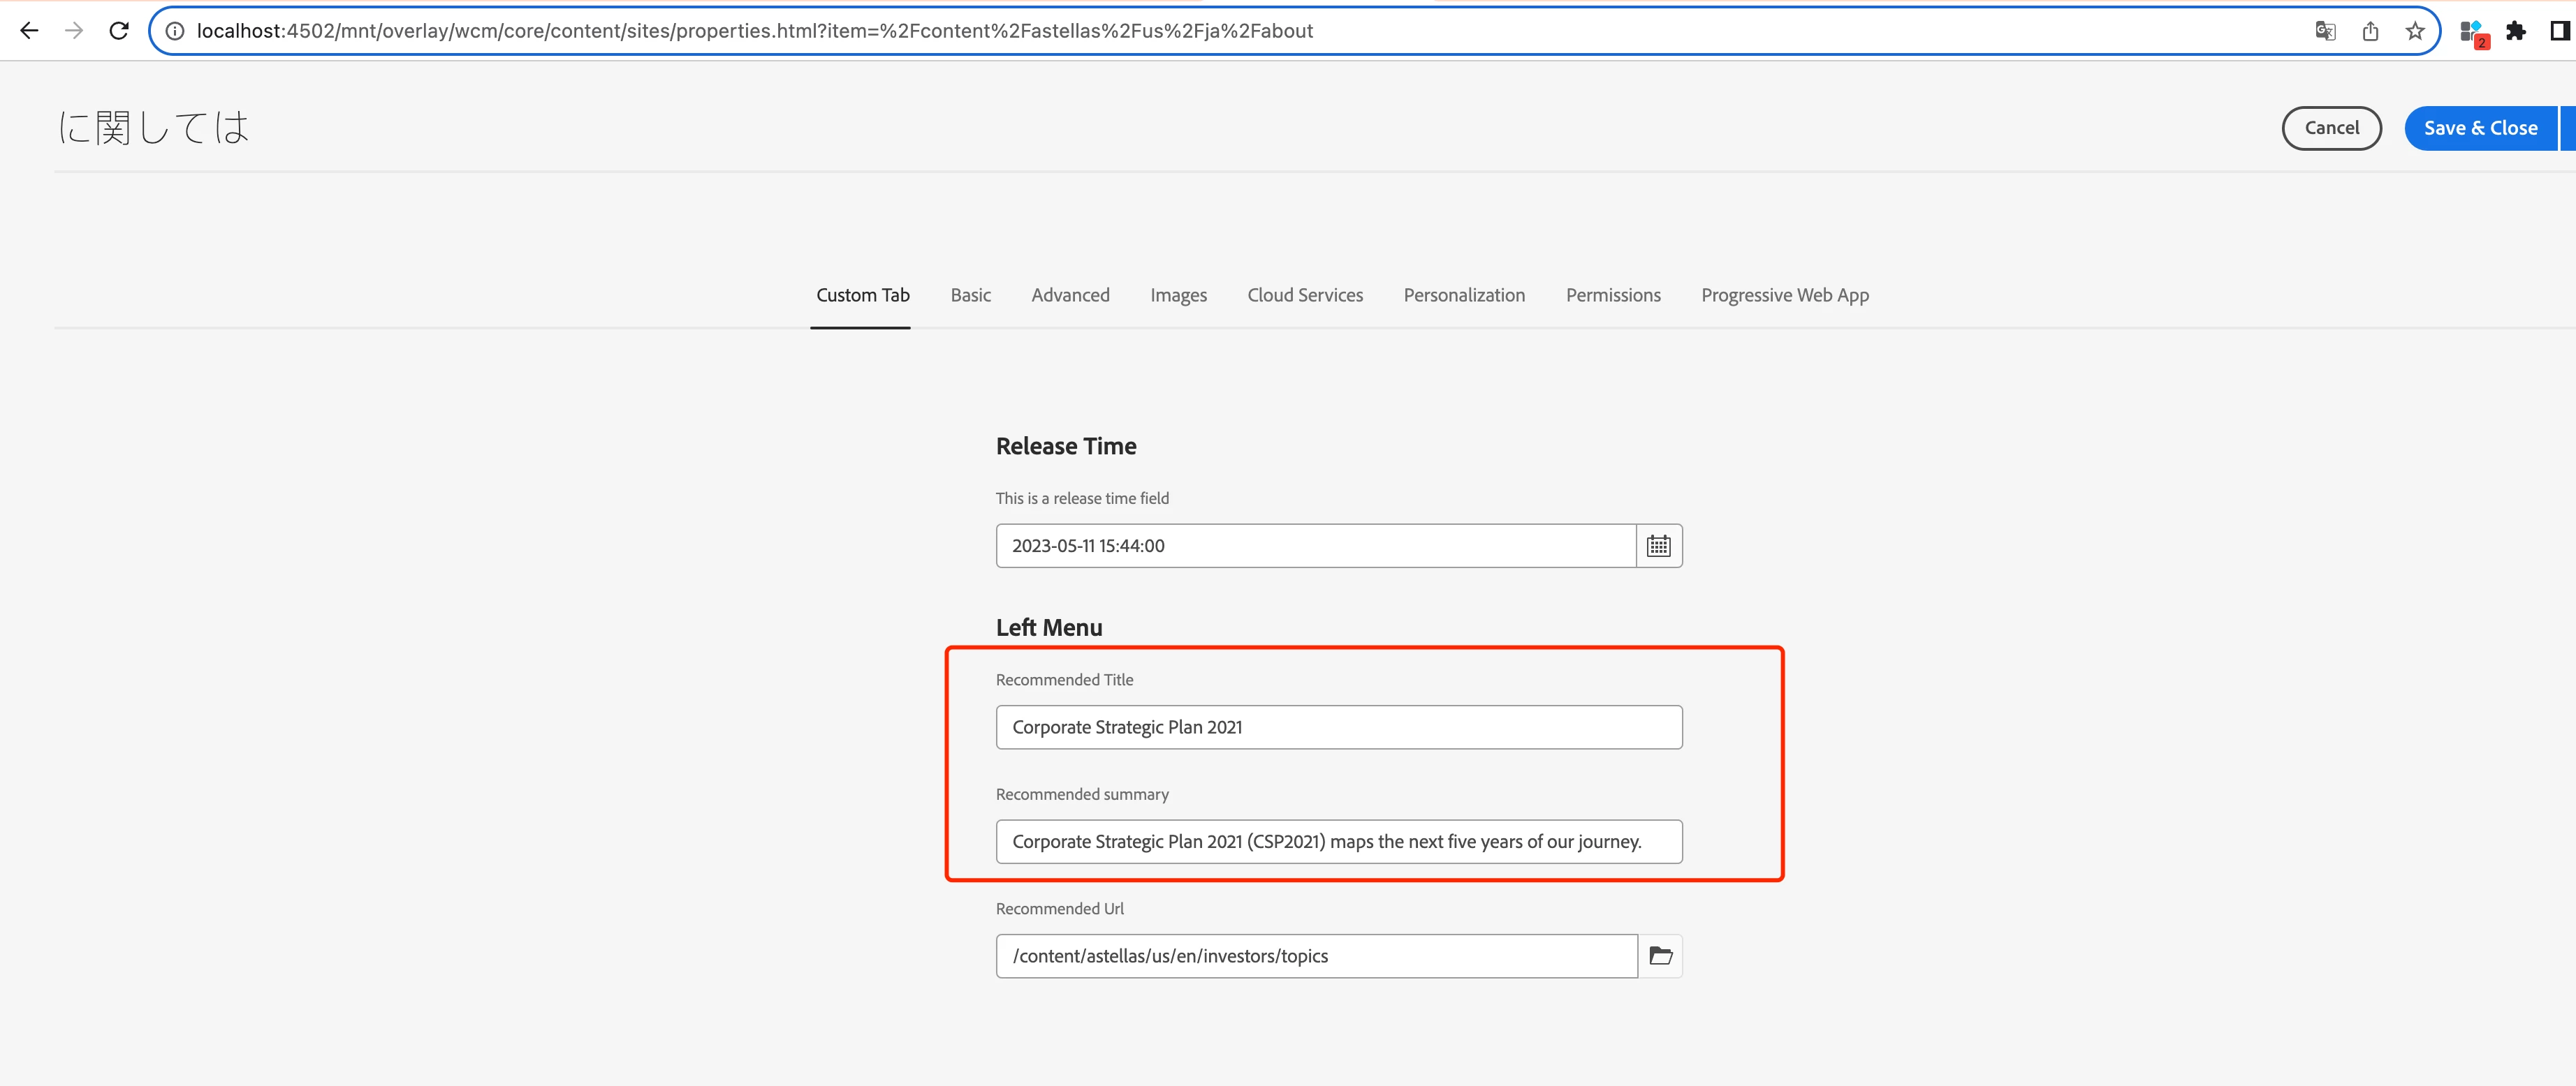Expand Save & Close split button options

click(x=2567, y=128)
